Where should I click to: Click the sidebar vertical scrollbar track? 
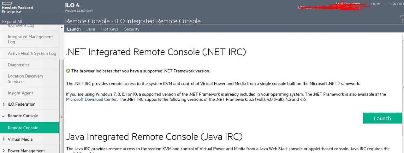[62, 79]
